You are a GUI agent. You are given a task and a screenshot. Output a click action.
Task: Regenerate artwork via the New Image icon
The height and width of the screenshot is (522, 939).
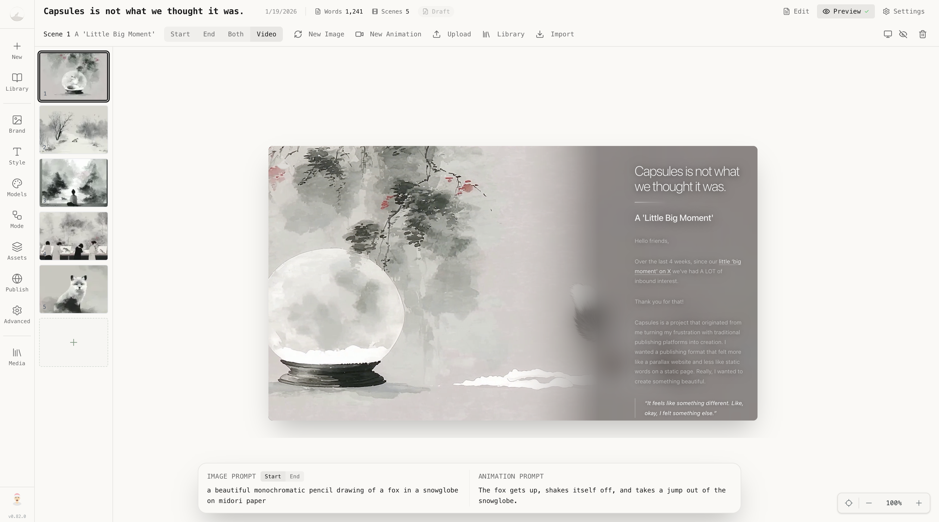(x=298, y=34)
